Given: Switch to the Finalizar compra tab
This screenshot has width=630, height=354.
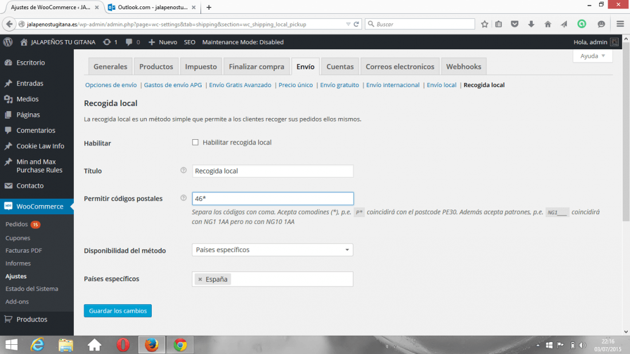Looking at the screenshot, I should coord(257,66).
